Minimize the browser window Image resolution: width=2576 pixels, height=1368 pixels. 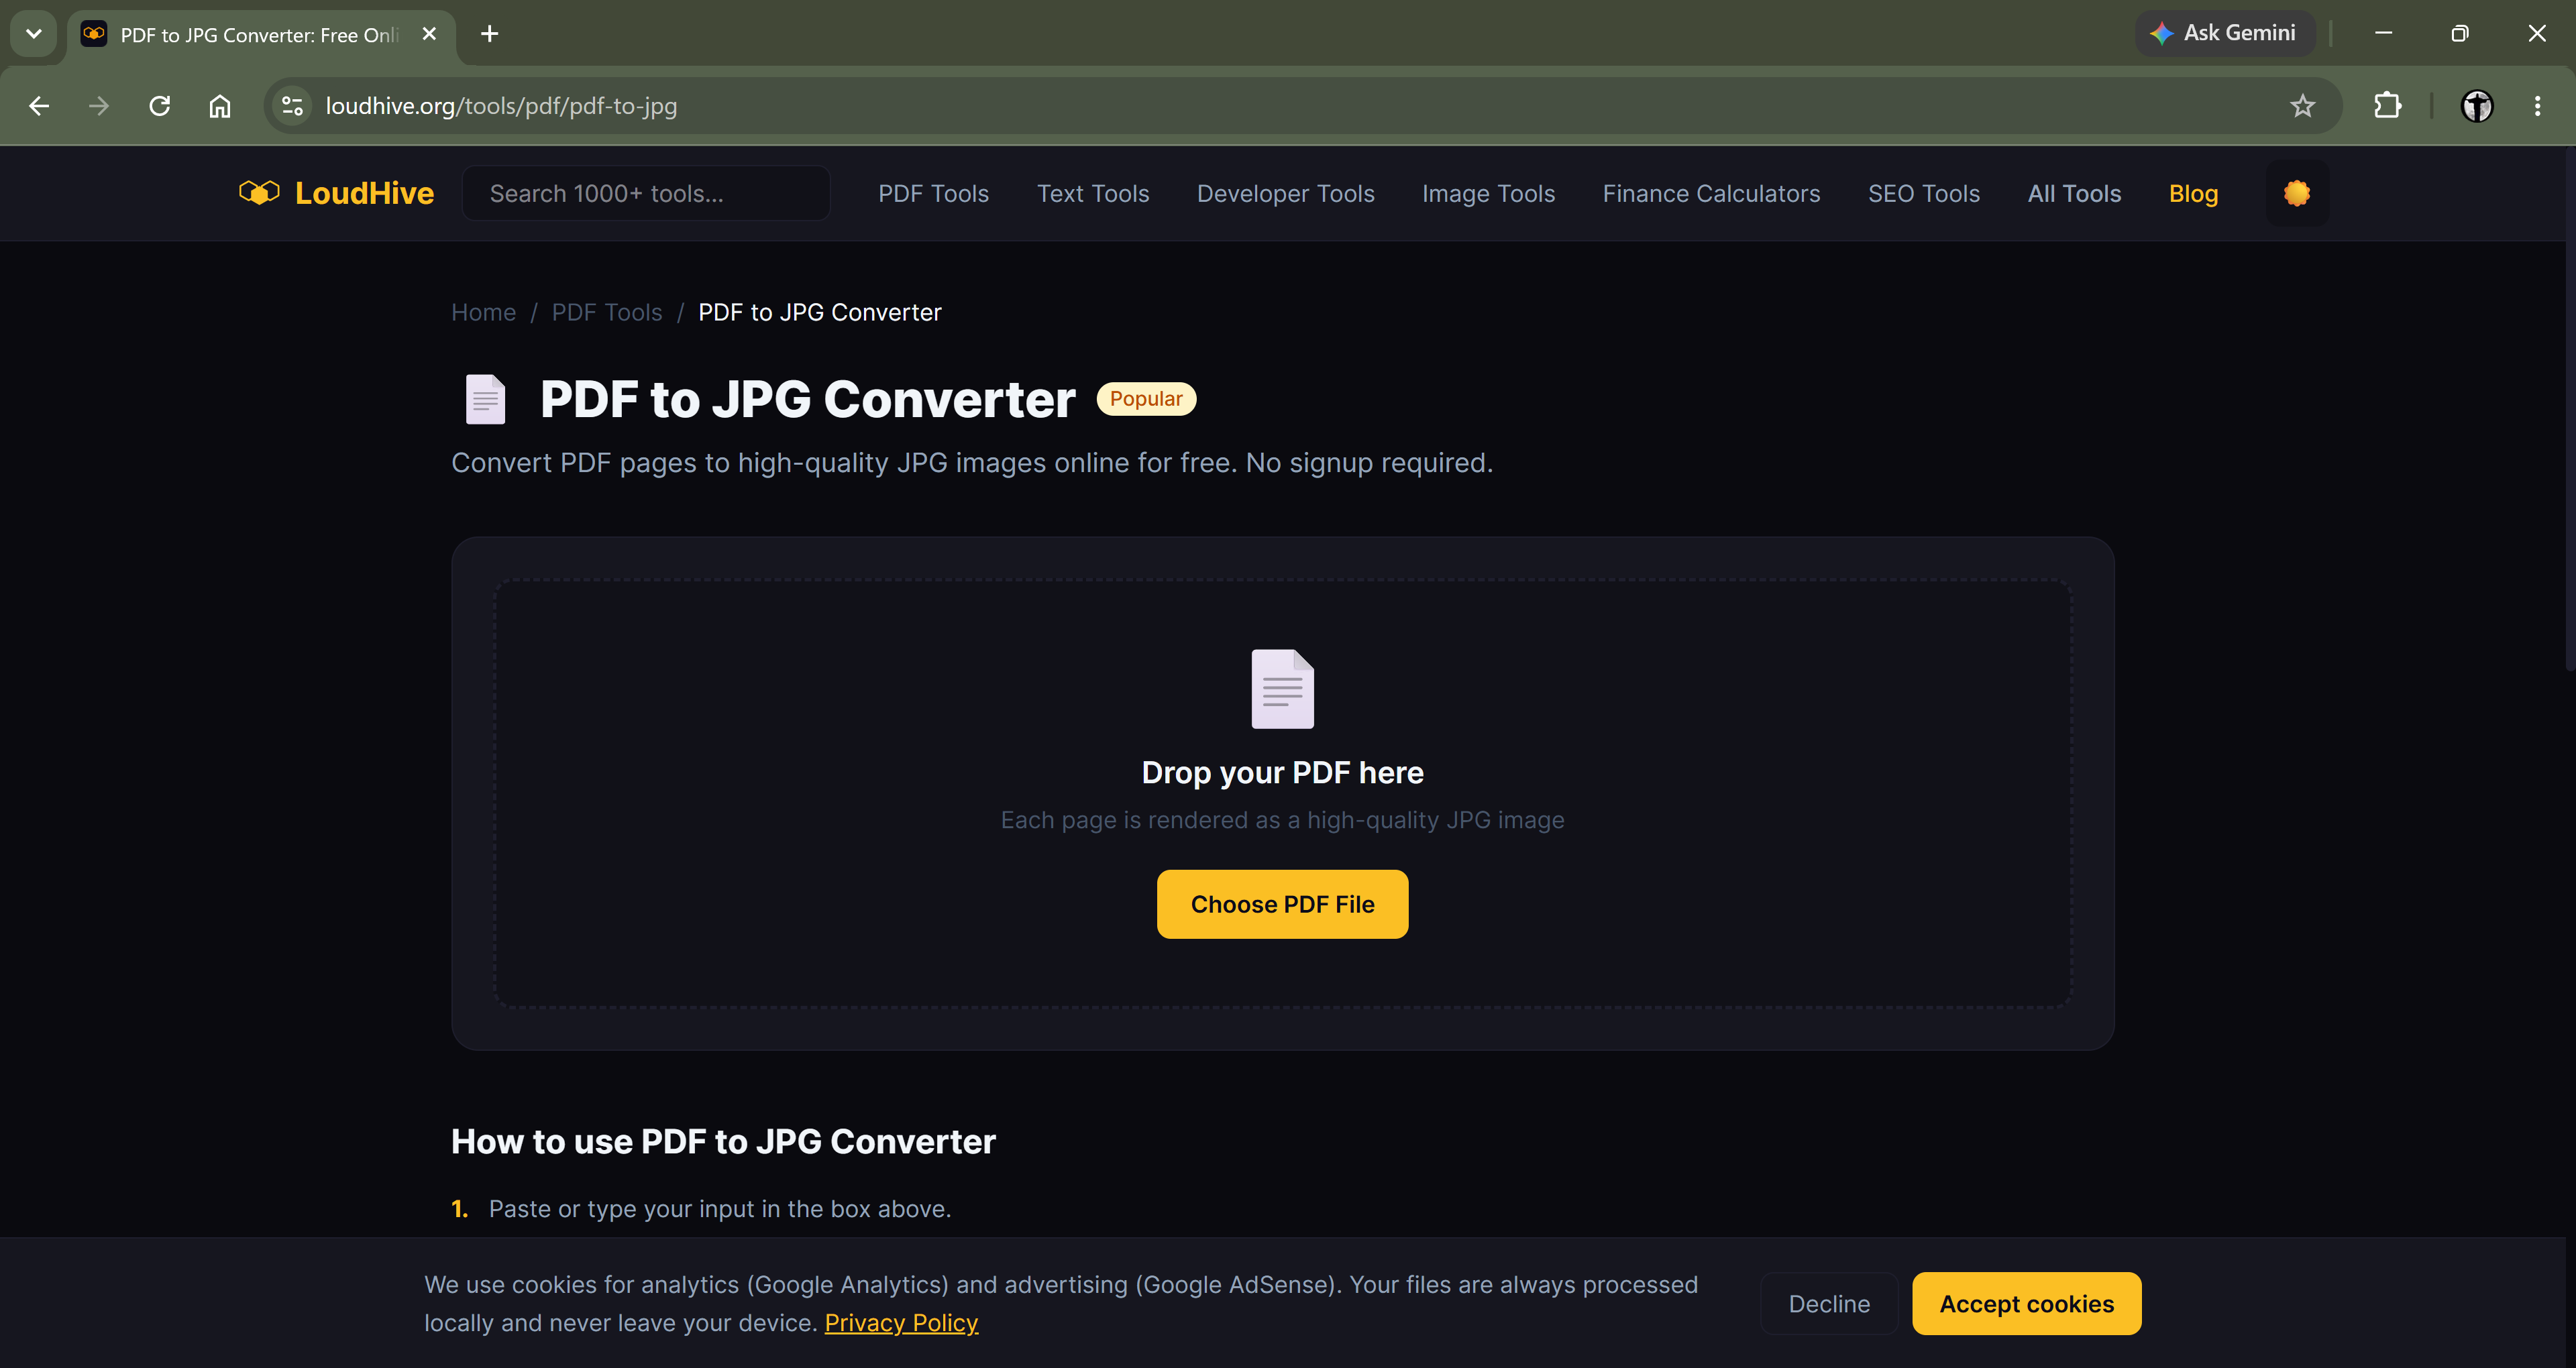click(2383, 33)
